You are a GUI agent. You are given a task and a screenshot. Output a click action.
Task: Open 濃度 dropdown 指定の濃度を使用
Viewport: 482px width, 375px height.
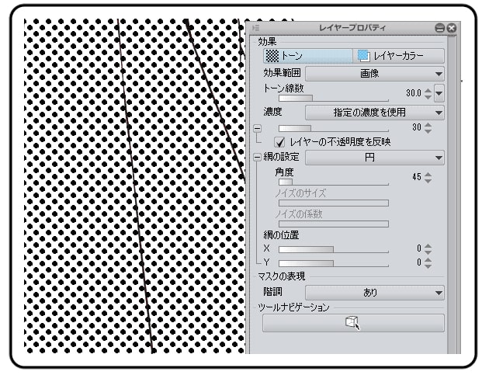tap(375, 113)
